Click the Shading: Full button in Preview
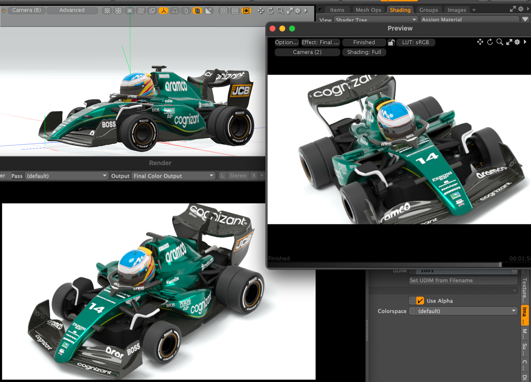The height and width of the screenshot is (382, 531). click(364, 52)
